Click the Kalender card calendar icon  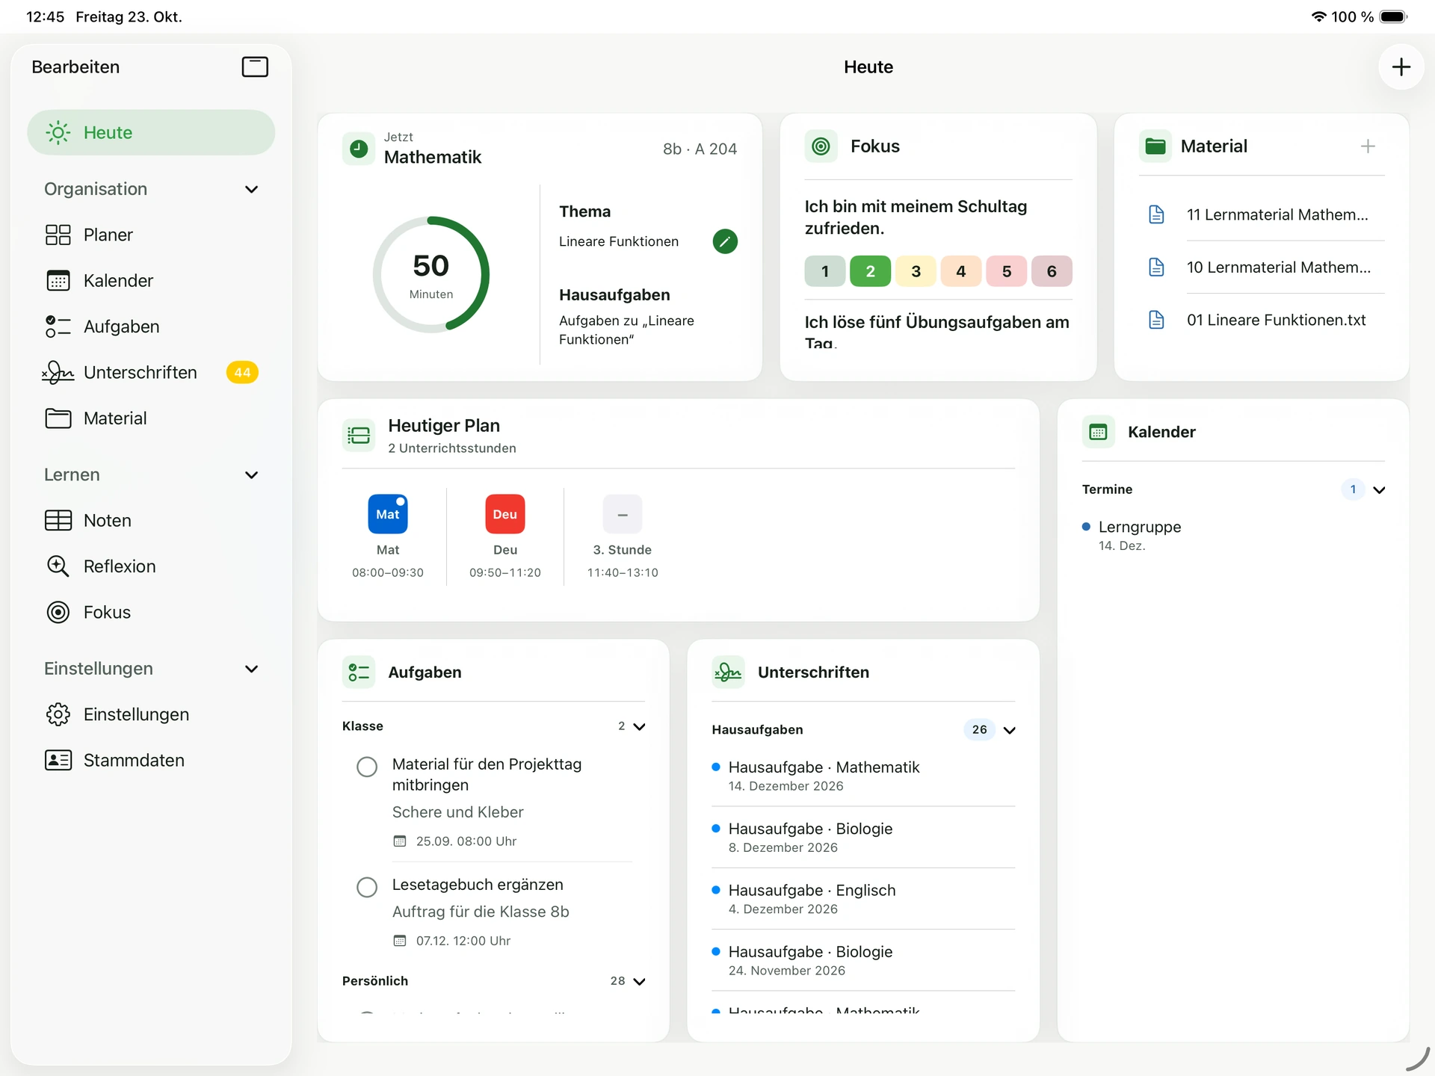click(x=1098, y=432)
